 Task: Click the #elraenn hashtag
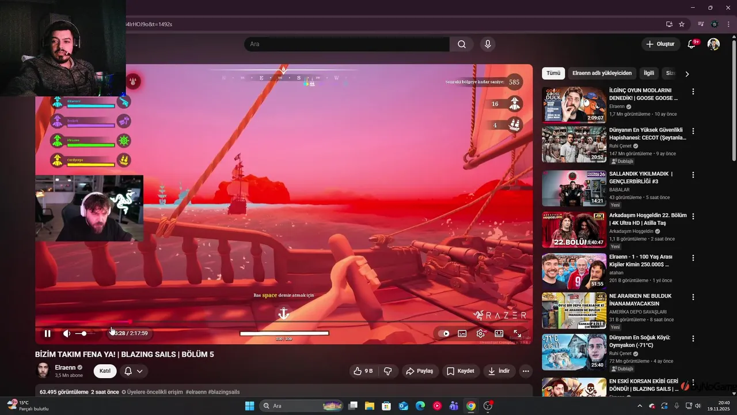[195, 392]
